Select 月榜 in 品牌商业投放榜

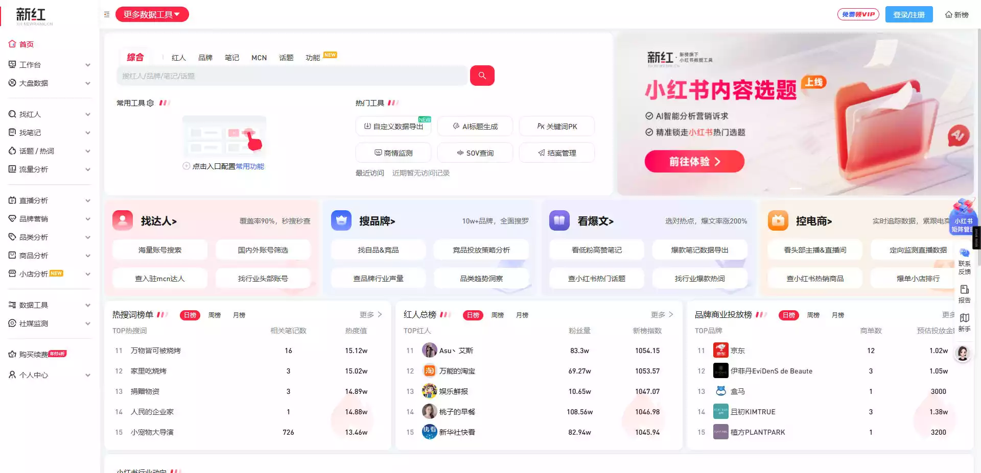[x=838, y=315]
